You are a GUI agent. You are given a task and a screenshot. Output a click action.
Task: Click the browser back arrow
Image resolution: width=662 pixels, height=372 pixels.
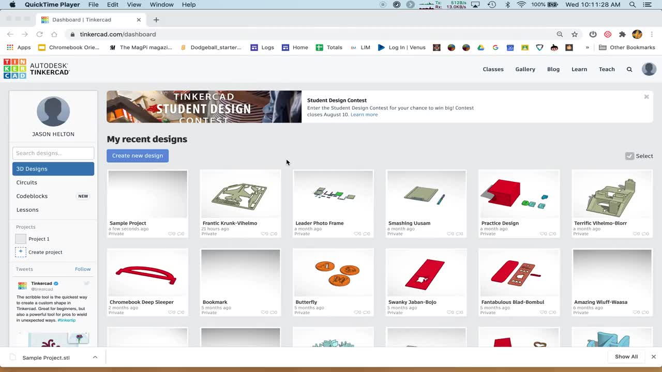click(10, 34)
